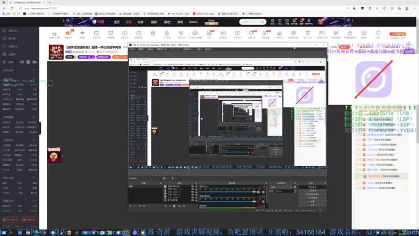Lock the display capture source in OBS
Screen dimensions: 419x236
pos(196,200)
